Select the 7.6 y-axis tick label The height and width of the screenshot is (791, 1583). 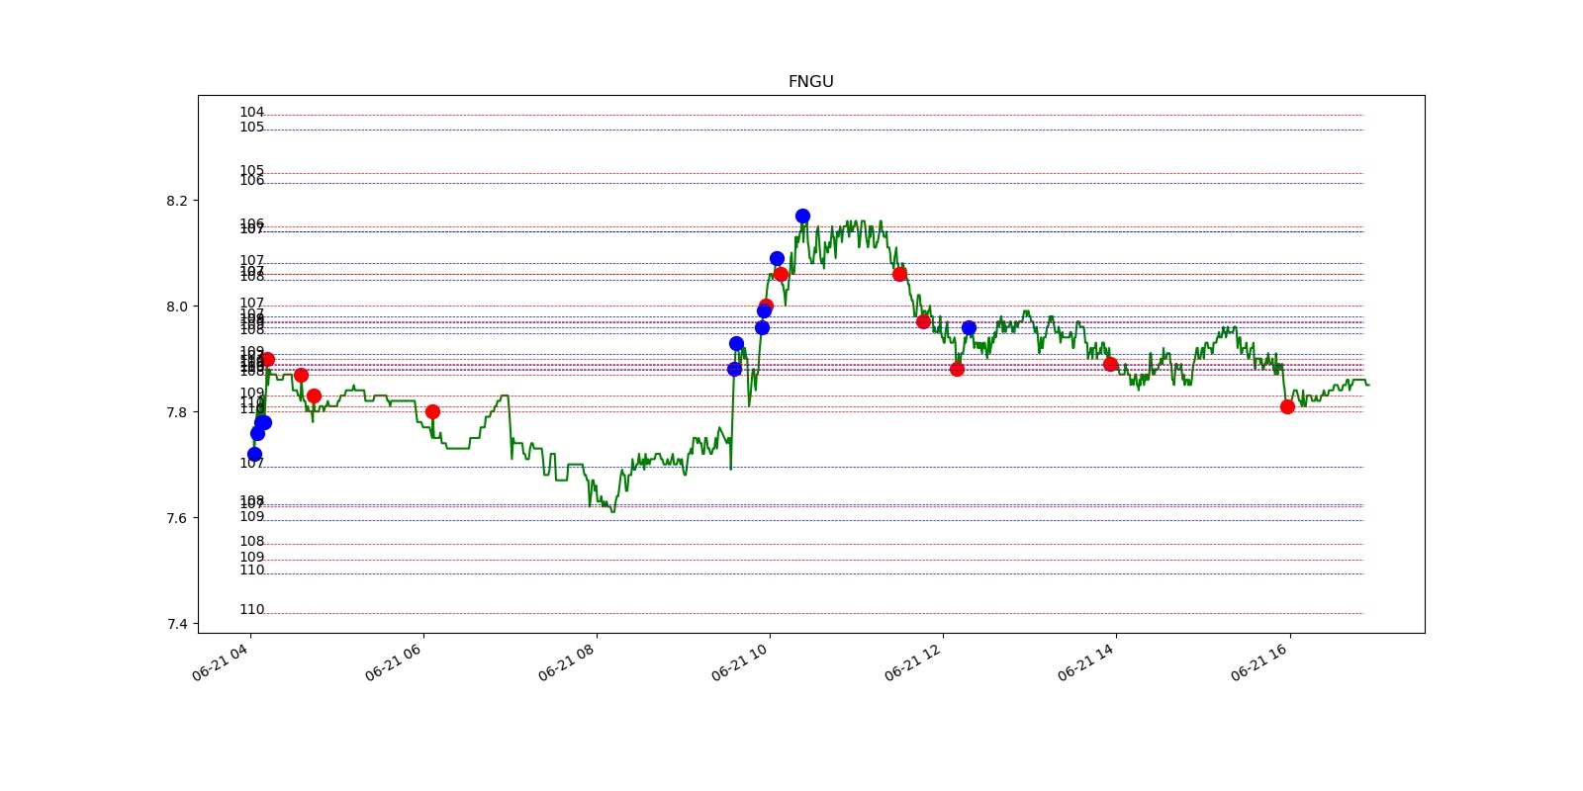(176, 518)
